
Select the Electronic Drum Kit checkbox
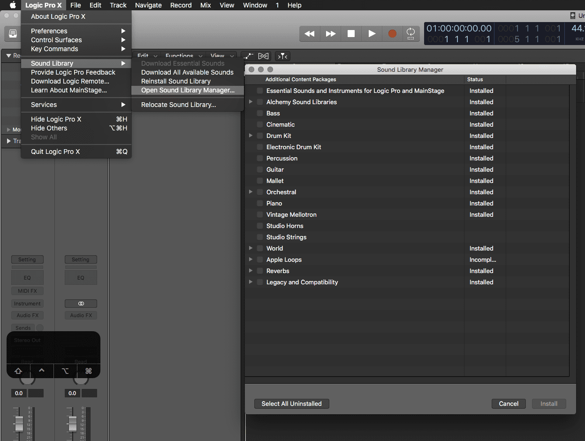(x=260, y=147)
